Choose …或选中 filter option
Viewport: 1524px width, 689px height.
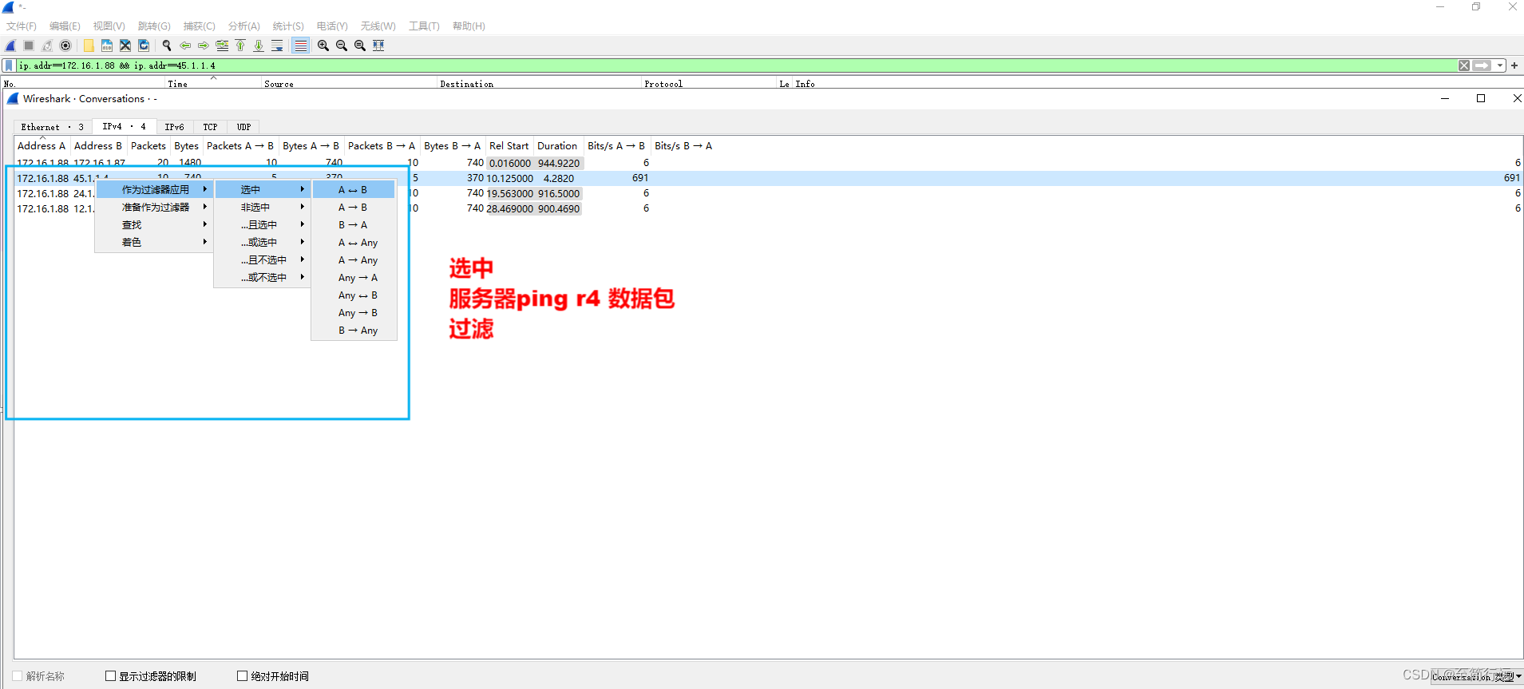point(263,243)
